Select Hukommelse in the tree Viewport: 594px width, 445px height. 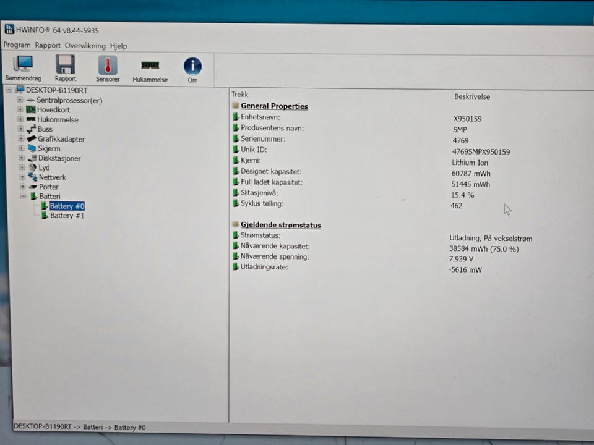(58, 119)
